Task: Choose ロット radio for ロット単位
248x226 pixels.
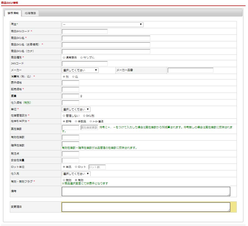Action: [76, 167]
